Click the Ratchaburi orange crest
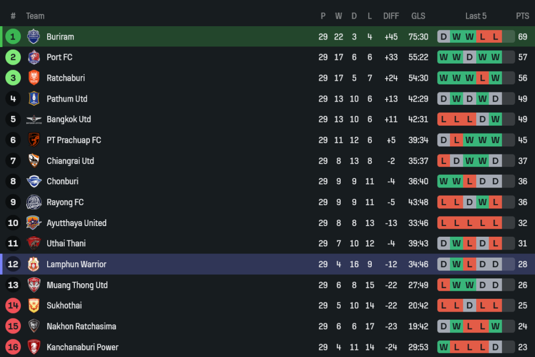The image size is (535, 357). click(x=33, y=77)
